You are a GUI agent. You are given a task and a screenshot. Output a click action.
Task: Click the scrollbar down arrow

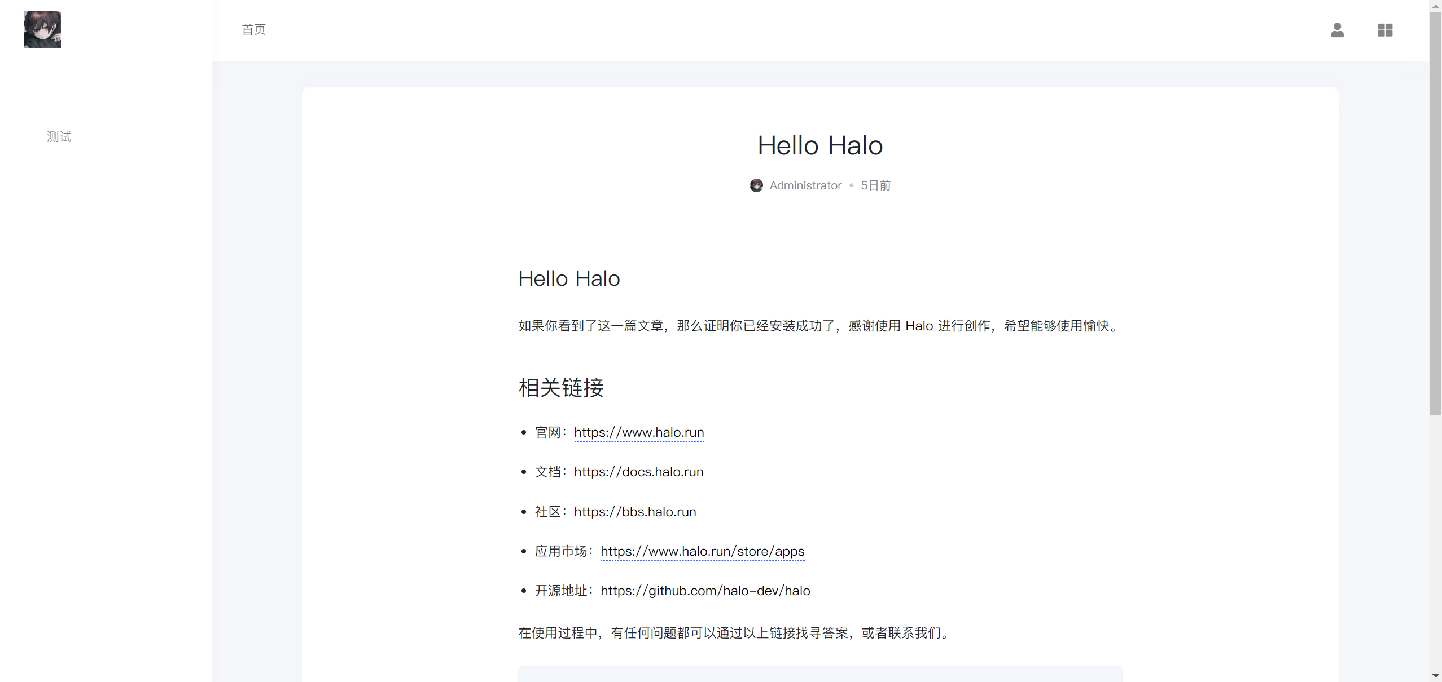pos(1435,676)
